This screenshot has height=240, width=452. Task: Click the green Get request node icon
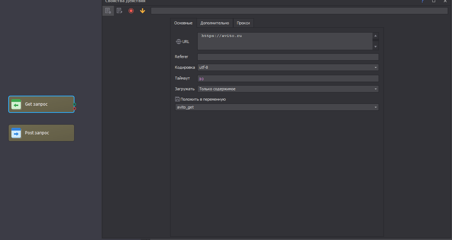point(16,104)
